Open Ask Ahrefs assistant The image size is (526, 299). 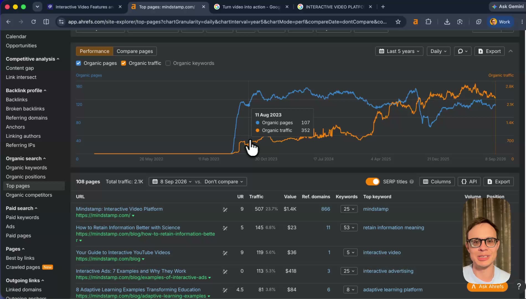tap(488, 287)
